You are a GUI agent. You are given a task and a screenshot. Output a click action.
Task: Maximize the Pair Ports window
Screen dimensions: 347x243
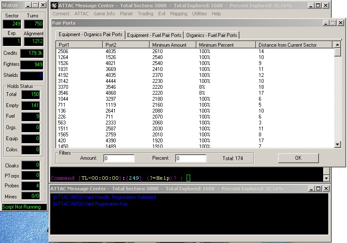click(x=333, y=23)
